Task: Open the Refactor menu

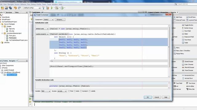Action: coord(23,4)
